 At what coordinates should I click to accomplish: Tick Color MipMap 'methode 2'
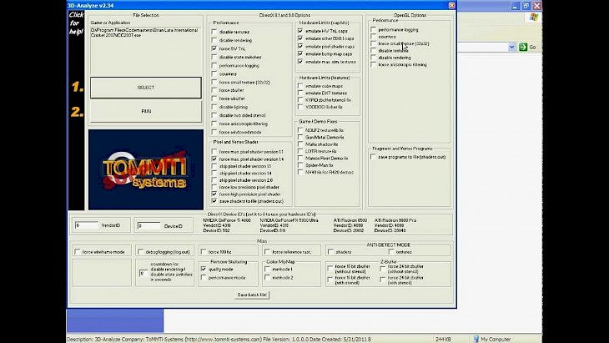(267, 277)
